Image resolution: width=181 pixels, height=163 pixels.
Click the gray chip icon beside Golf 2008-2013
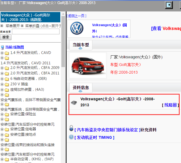[74, 103]
